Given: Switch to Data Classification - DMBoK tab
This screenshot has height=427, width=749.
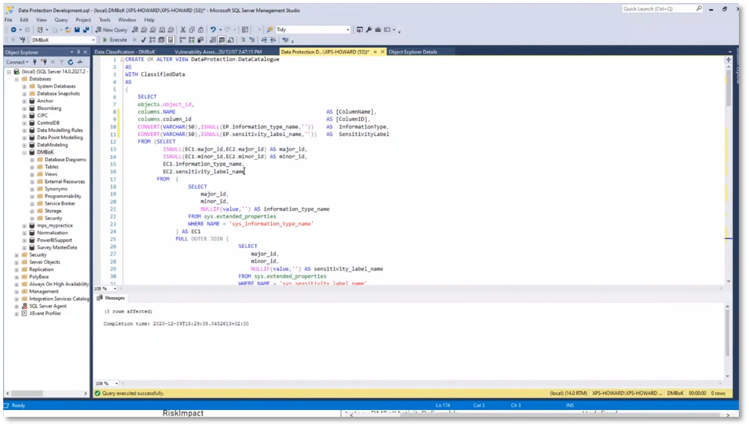Looking at the screenshot, I should pos(124,52).
